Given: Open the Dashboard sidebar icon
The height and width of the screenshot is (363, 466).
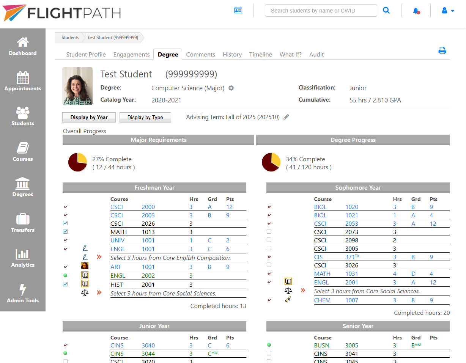Looking at the screenshot, I should tap(23, 42).
